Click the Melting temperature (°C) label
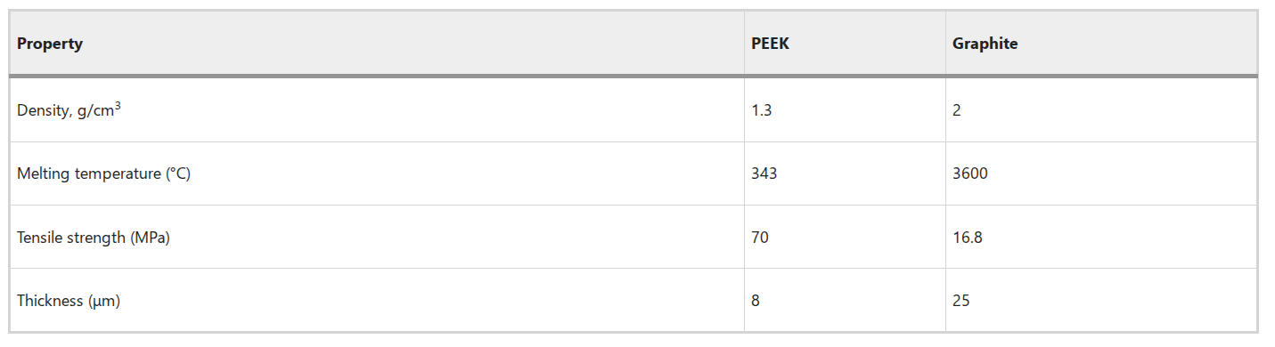The image size is (1275, 347). coord(103,173)
